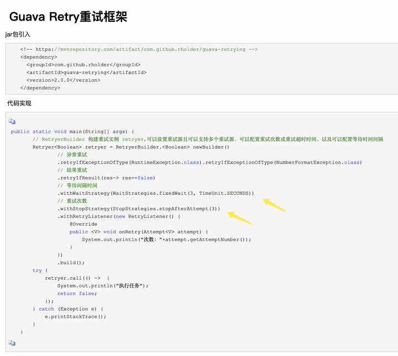Click the 'Guava Retry重试框架' title heading

pos(68,17)
